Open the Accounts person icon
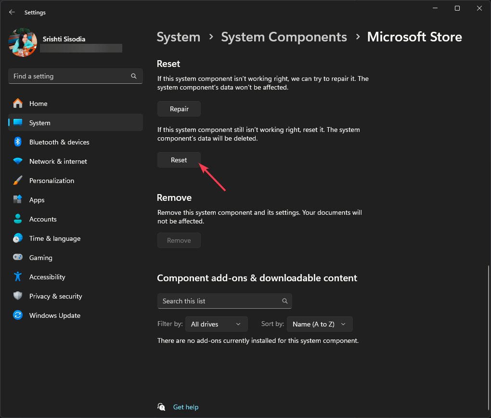Image resolution: width=491 pixels, height=418 pixels. coord(18,219)
